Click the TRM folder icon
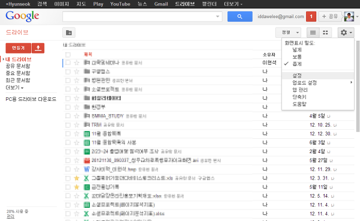 tap(86, 125)
